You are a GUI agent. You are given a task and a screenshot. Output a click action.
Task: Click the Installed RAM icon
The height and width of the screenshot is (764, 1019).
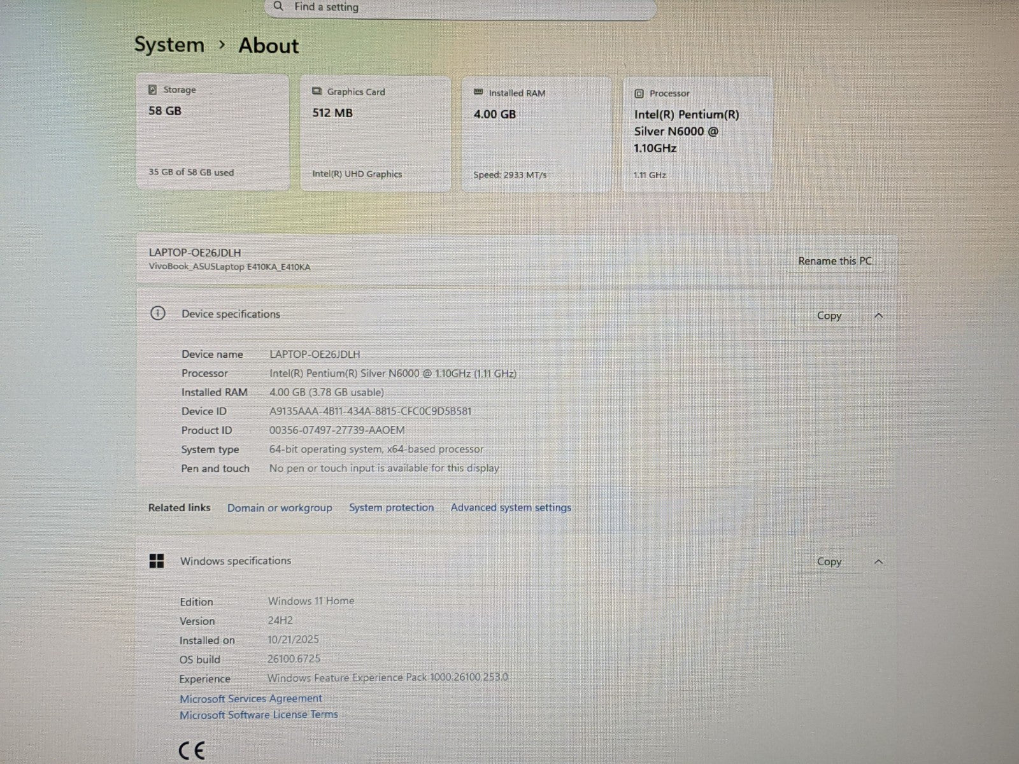tap(478, 93)
